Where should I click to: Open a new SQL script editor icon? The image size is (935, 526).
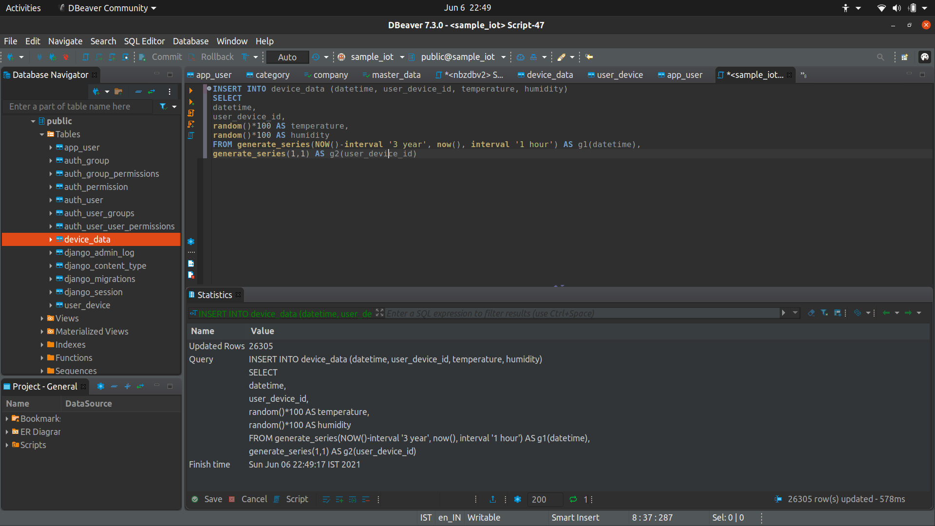pos(86,57)
